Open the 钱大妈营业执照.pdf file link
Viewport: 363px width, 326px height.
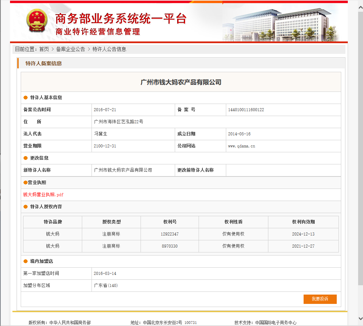click(43, 195)
